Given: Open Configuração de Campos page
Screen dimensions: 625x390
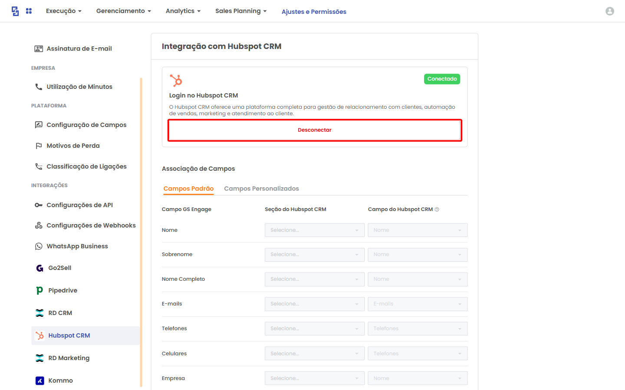Looking at the screenshot, I should tap(86, 125).
